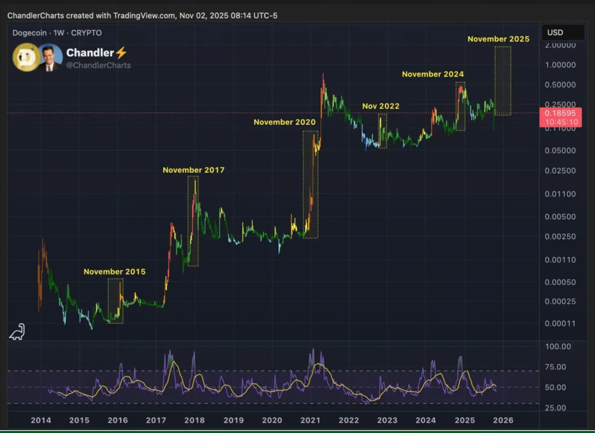This screenshot has height=433, width=595.
Task: Click the 2023 label on time axis
Action: tap(387, 420)
